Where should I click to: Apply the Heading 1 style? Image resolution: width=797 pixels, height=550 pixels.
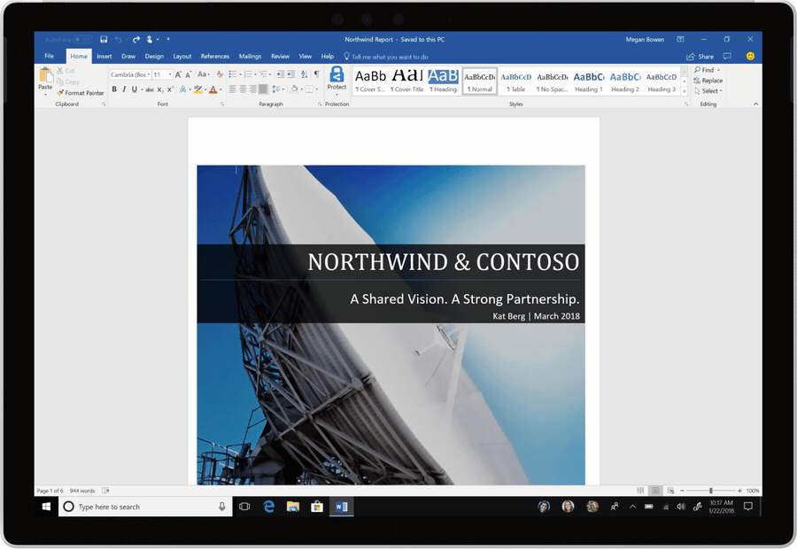[x=589, y=81]
